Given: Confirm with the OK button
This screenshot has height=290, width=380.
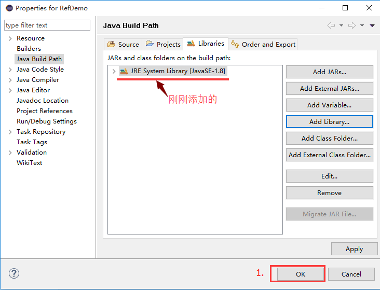Looking at the screenshot, I should [300, 274].
